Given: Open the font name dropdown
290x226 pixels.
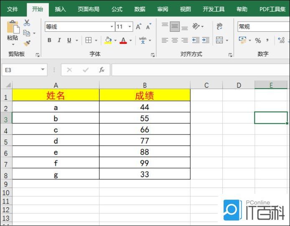Looking at the screenshot, I should [x=112, y=27].
